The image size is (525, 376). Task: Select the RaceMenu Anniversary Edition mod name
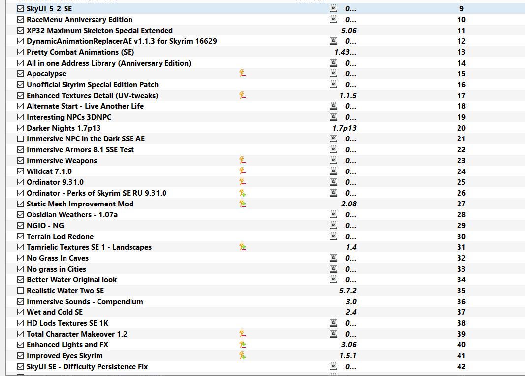coord(79,19)
